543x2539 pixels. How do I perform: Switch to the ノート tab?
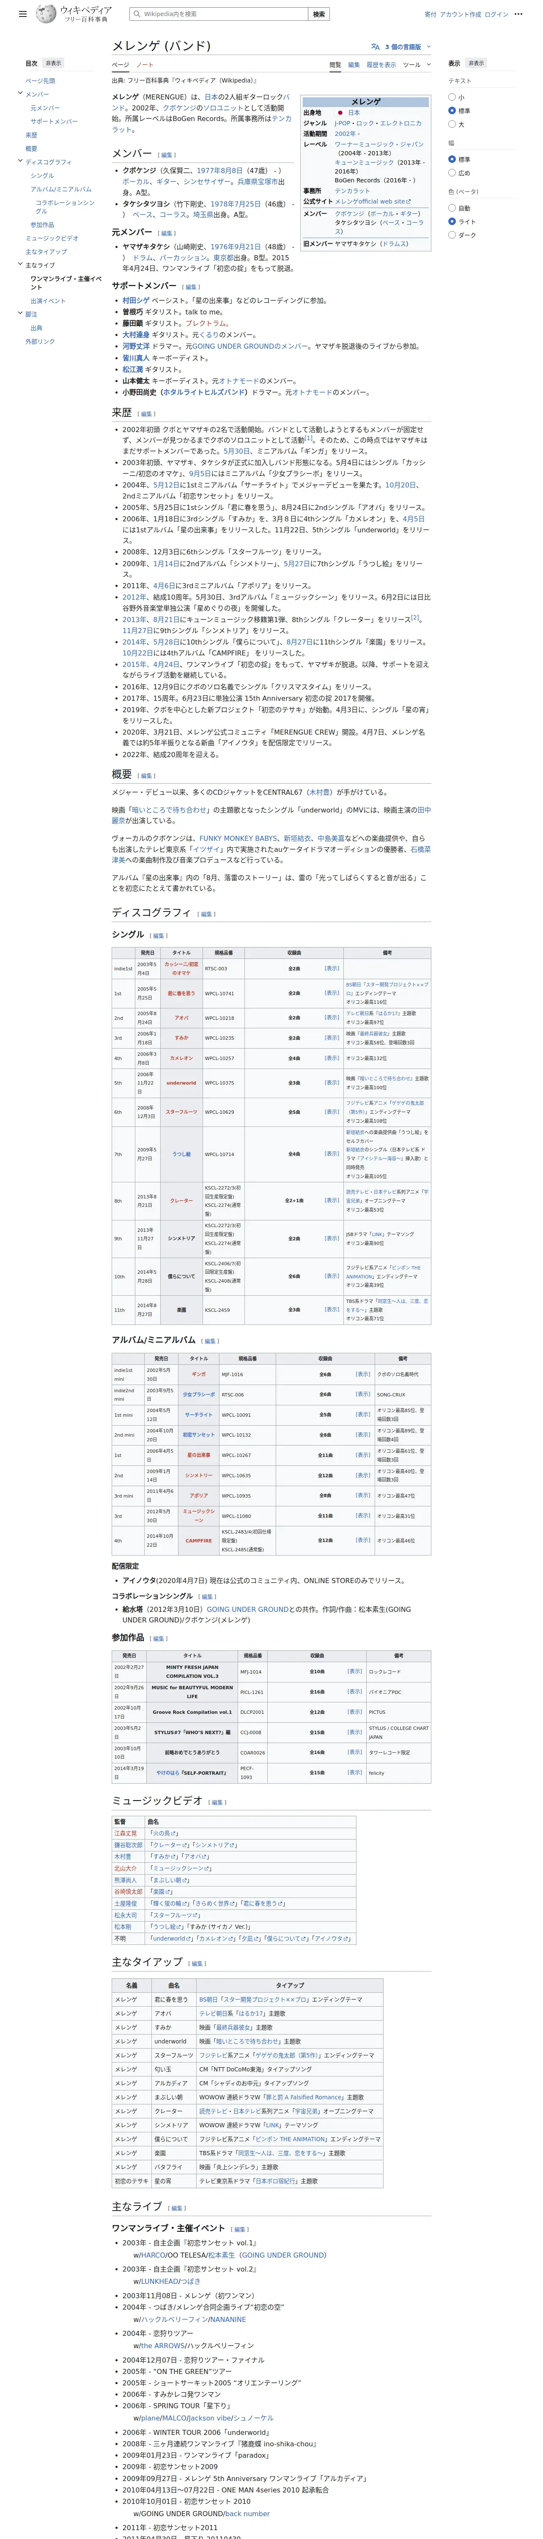145,65
